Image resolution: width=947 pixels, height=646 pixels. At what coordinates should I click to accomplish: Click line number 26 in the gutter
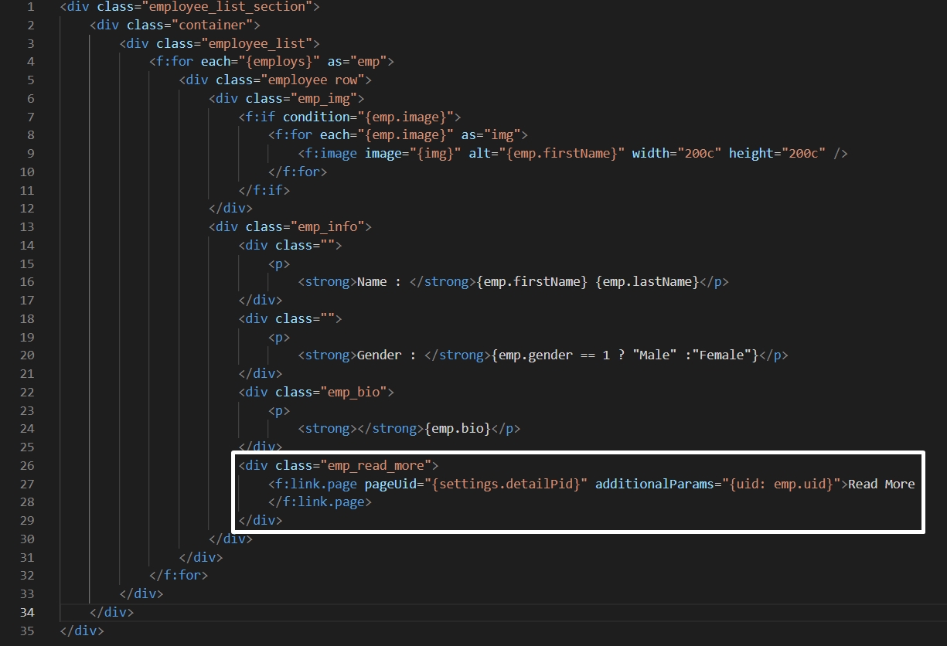point(26,465)
